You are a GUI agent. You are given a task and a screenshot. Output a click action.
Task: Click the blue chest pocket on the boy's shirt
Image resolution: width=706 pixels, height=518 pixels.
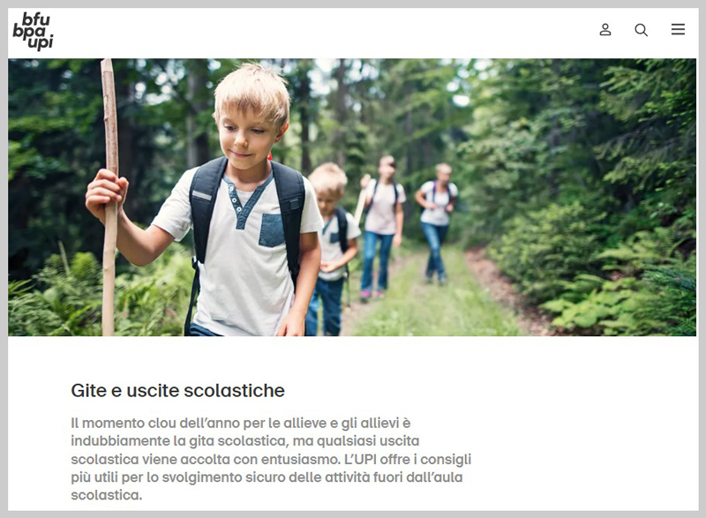272,230
